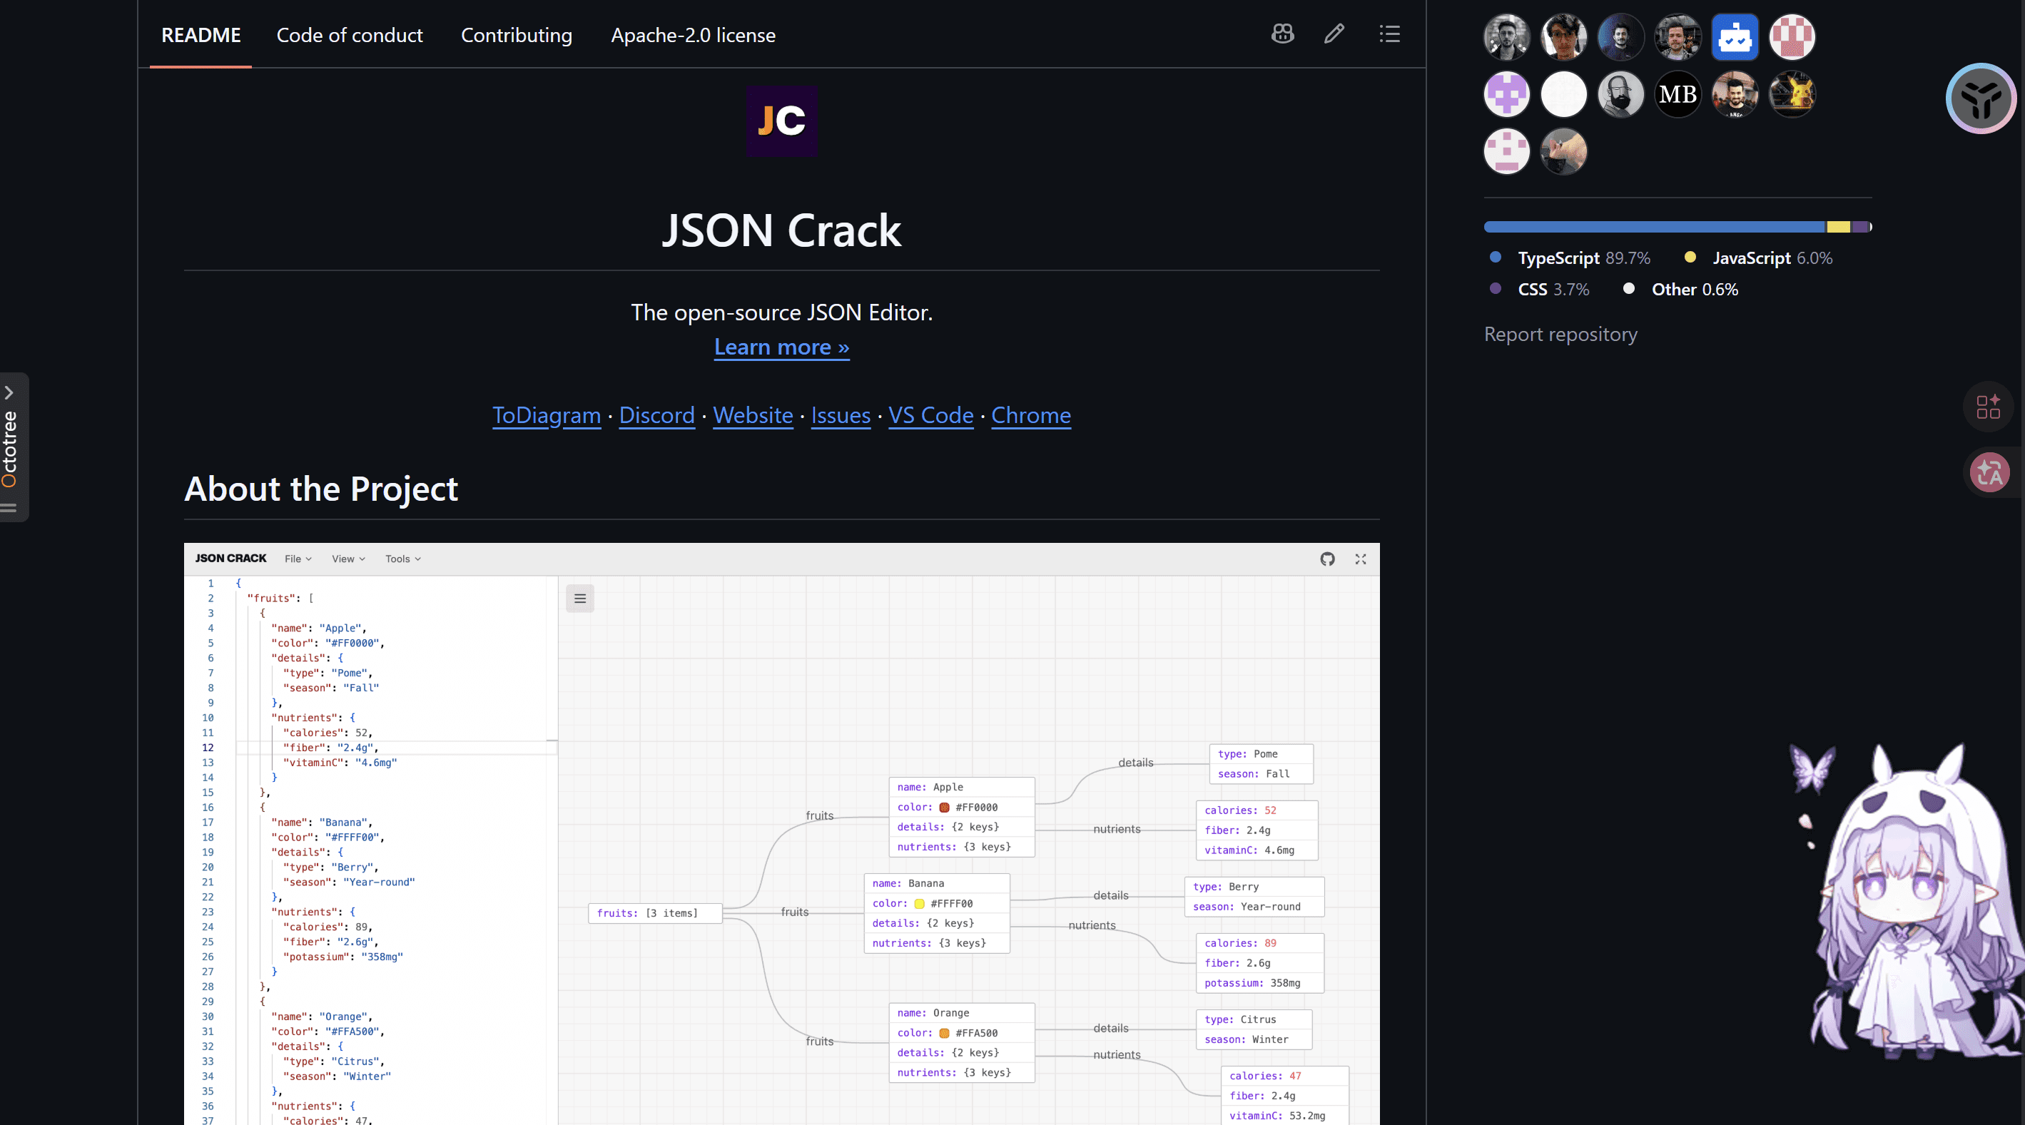Click the squares-with-sparkle floating icon
Screen dimensions: 2025x1125
[1989, 407]
